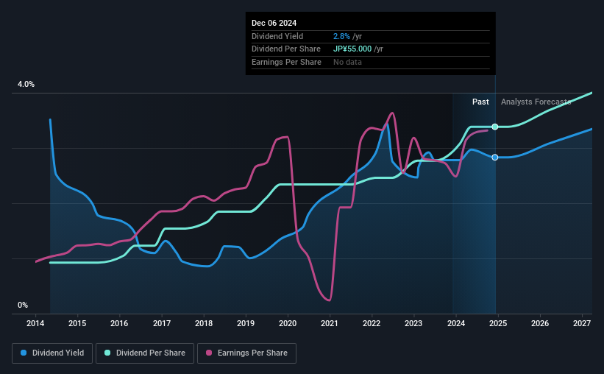The image size is (604, 374).
Task: Click the 2023 x-axis label
Action: [x=413, y=323]
